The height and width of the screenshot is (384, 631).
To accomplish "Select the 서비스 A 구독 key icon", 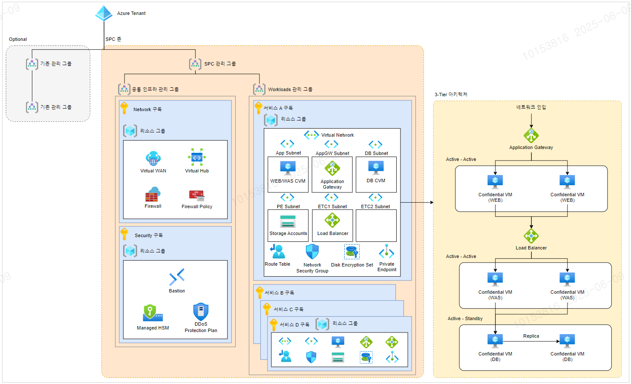I will click(x=258, y=108).
